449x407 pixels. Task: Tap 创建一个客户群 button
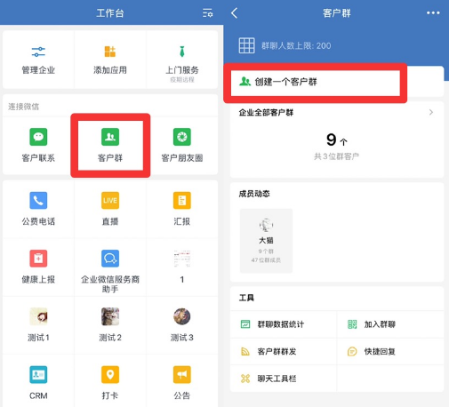coord(315,82)
